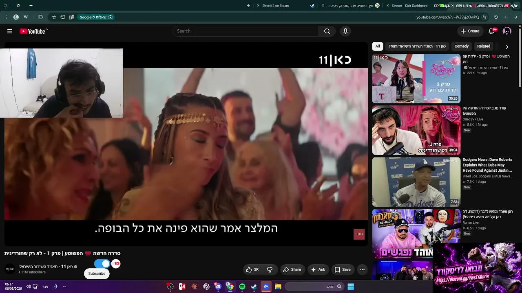This screenshot has width=522, height=293.
Task: Click the שאלות ל-Google chip in the toolbar
Action: [96, 17]
